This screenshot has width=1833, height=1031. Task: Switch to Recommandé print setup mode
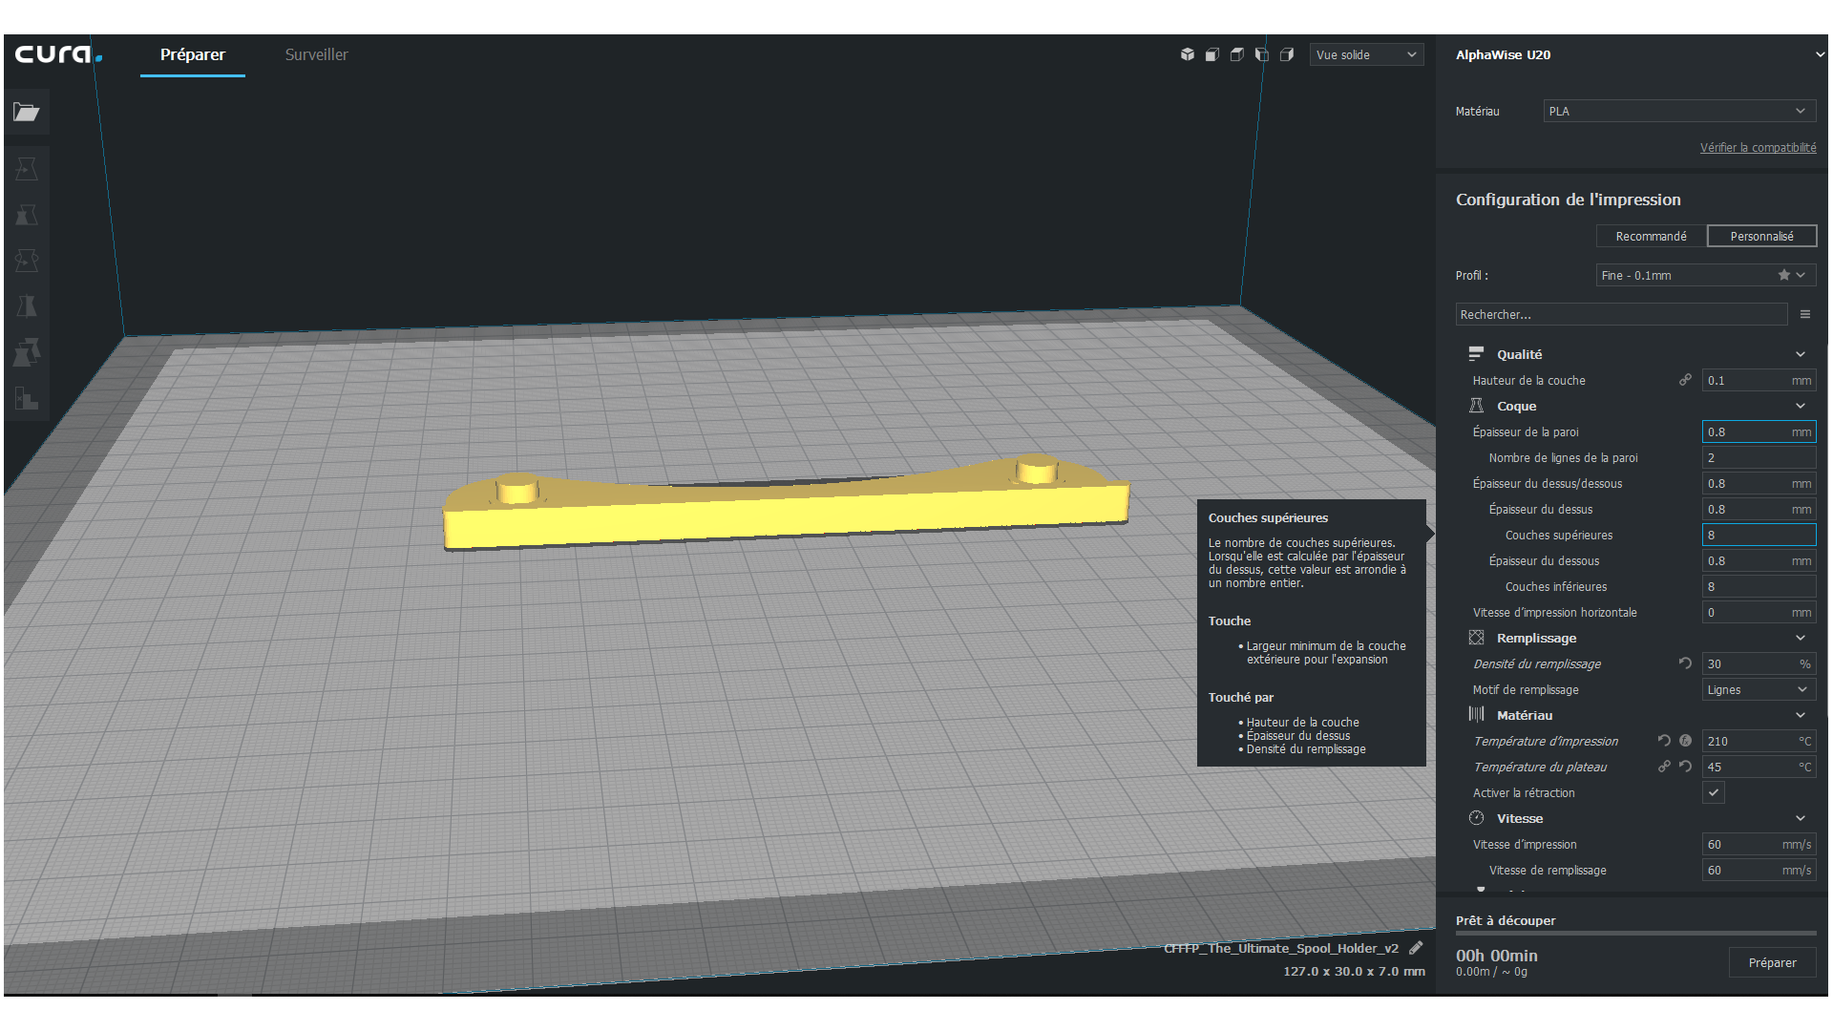point(1651,236)
